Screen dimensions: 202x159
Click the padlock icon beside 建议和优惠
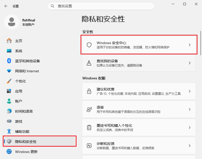coord(89,91)
